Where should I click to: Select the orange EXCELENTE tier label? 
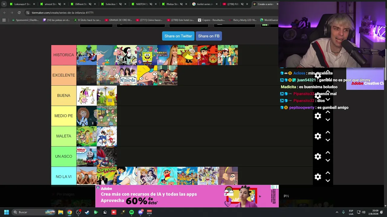tap(63, 75)
